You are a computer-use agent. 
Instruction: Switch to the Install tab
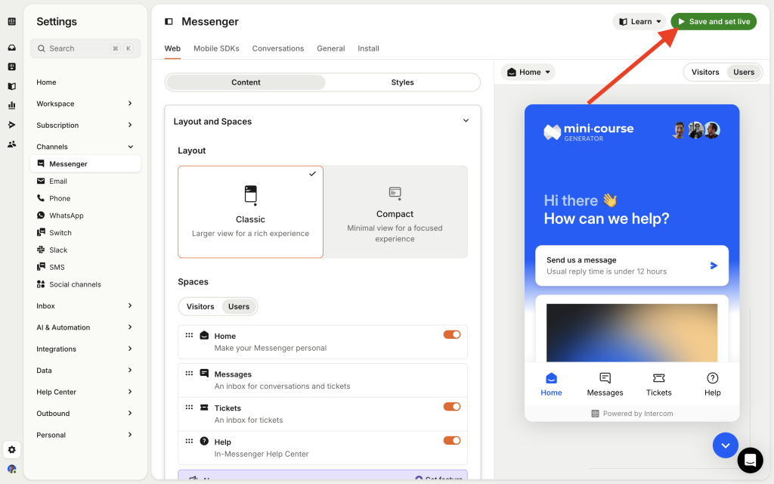(x=368, y=48)
